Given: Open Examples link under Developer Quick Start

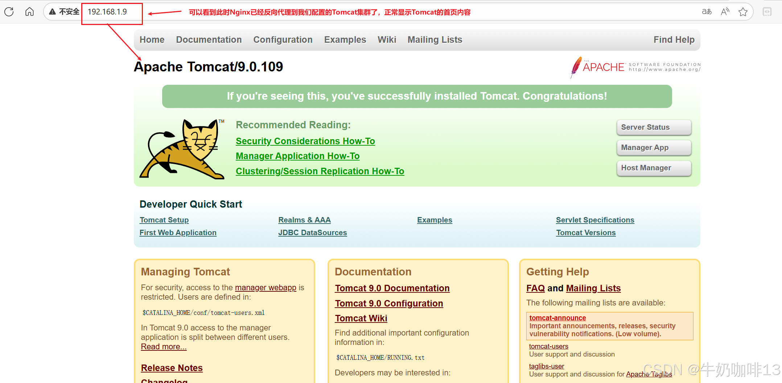Looking at the screenshot, I should pyautogui.click(x=435, y=220).
